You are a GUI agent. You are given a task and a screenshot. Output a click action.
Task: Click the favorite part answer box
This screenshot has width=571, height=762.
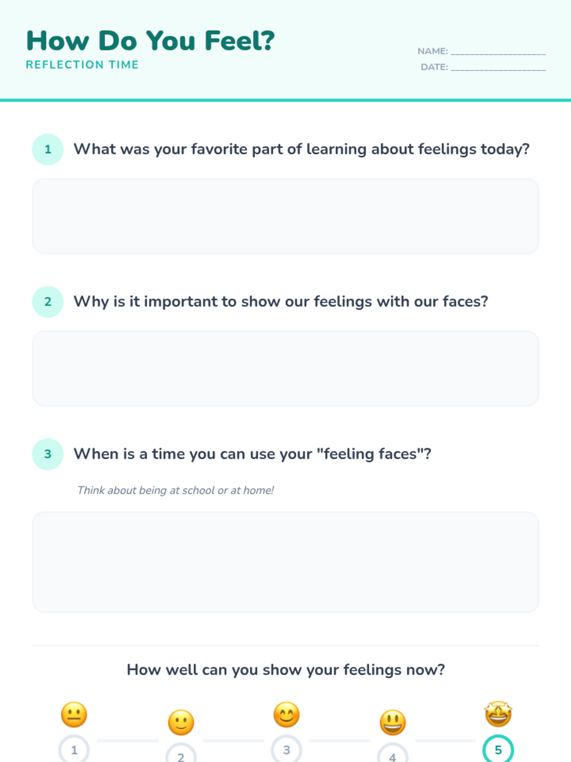[x=285, y=216]
